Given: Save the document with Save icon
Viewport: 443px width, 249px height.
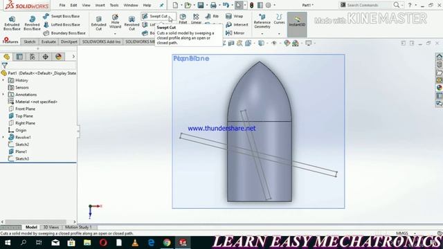Looking at the screenshot, I should coord(201,5).
